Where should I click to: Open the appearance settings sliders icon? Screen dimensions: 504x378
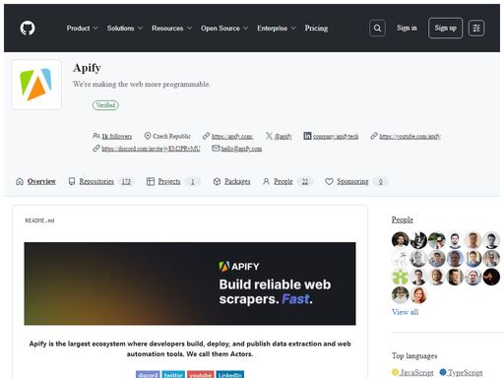click(476, 29)
